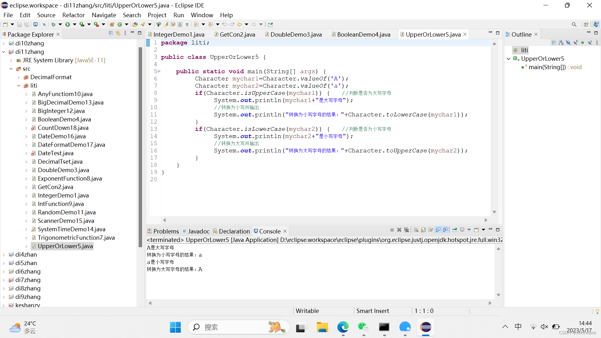Click the Run (green play) toolbar button
Viewport: 601px width, 338px height.
tap(67, 24)
